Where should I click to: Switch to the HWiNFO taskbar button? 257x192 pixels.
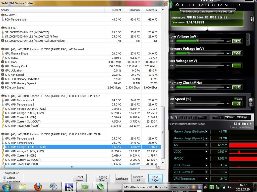pos(69,187)
